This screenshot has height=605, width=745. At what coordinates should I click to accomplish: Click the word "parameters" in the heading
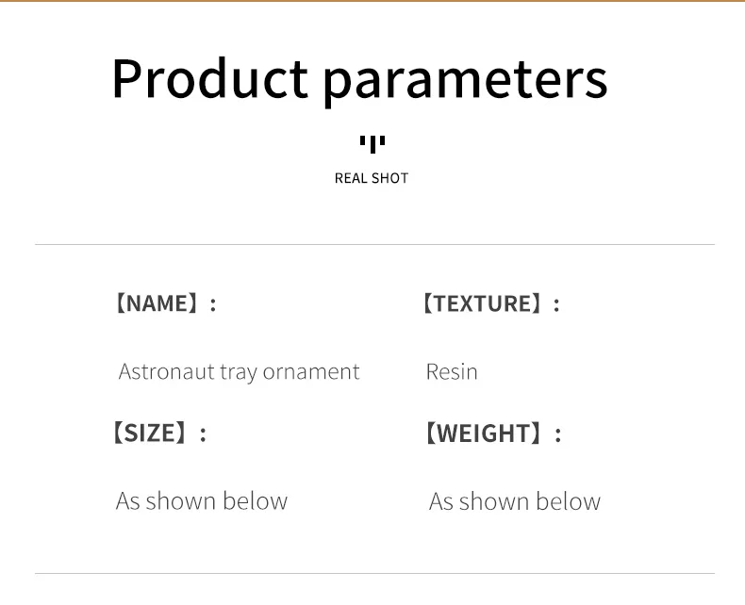(466, 80)
